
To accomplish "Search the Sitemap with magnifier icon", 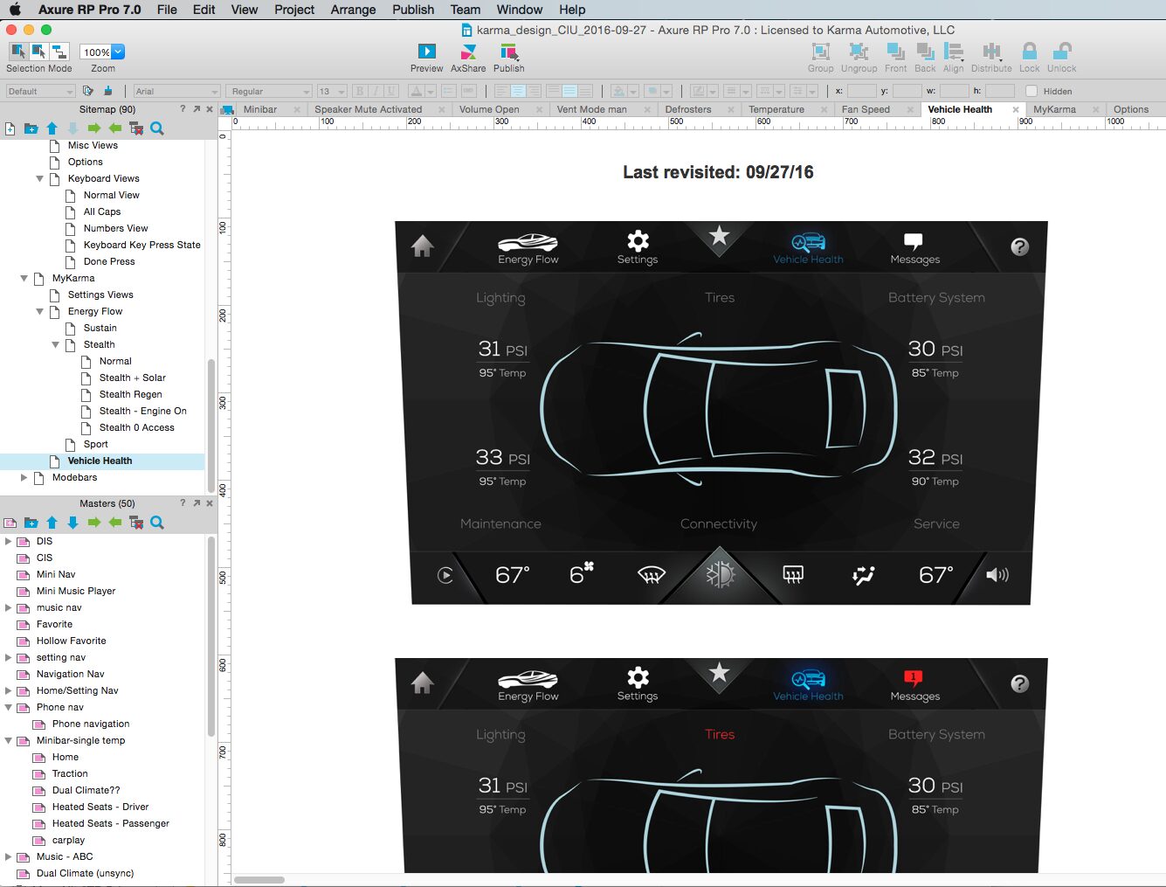I will (157, 128).
